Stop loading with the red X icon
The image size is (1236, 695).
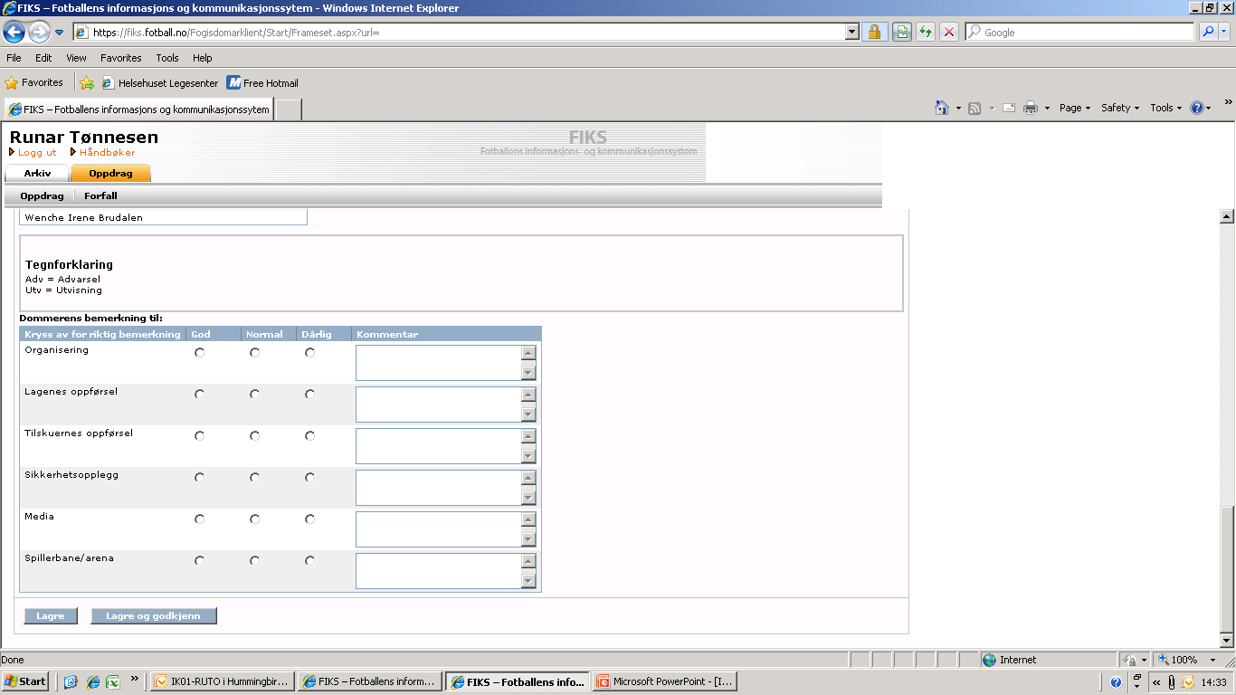click(949, 32)
